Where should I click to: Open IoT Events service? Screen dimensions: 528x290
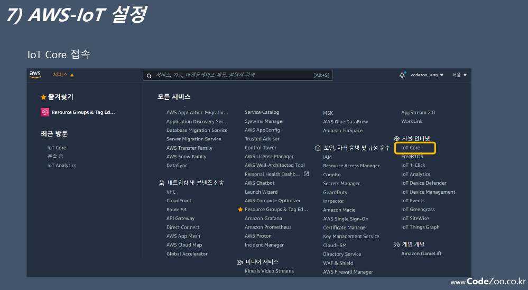(x=413, y=201)
